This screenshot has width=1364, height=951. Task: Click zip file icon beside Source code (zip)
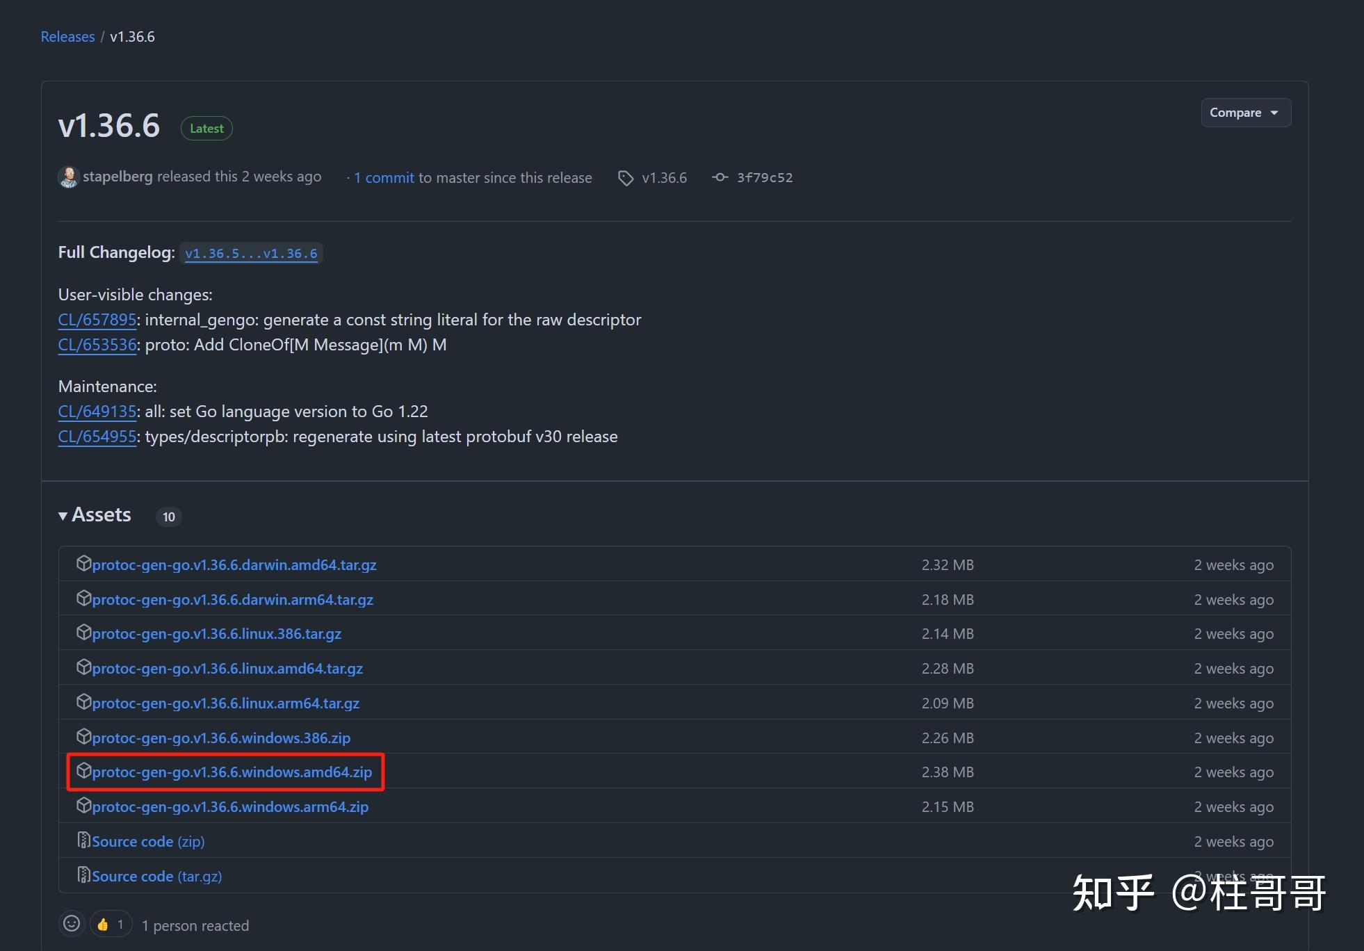click(83, 840)
